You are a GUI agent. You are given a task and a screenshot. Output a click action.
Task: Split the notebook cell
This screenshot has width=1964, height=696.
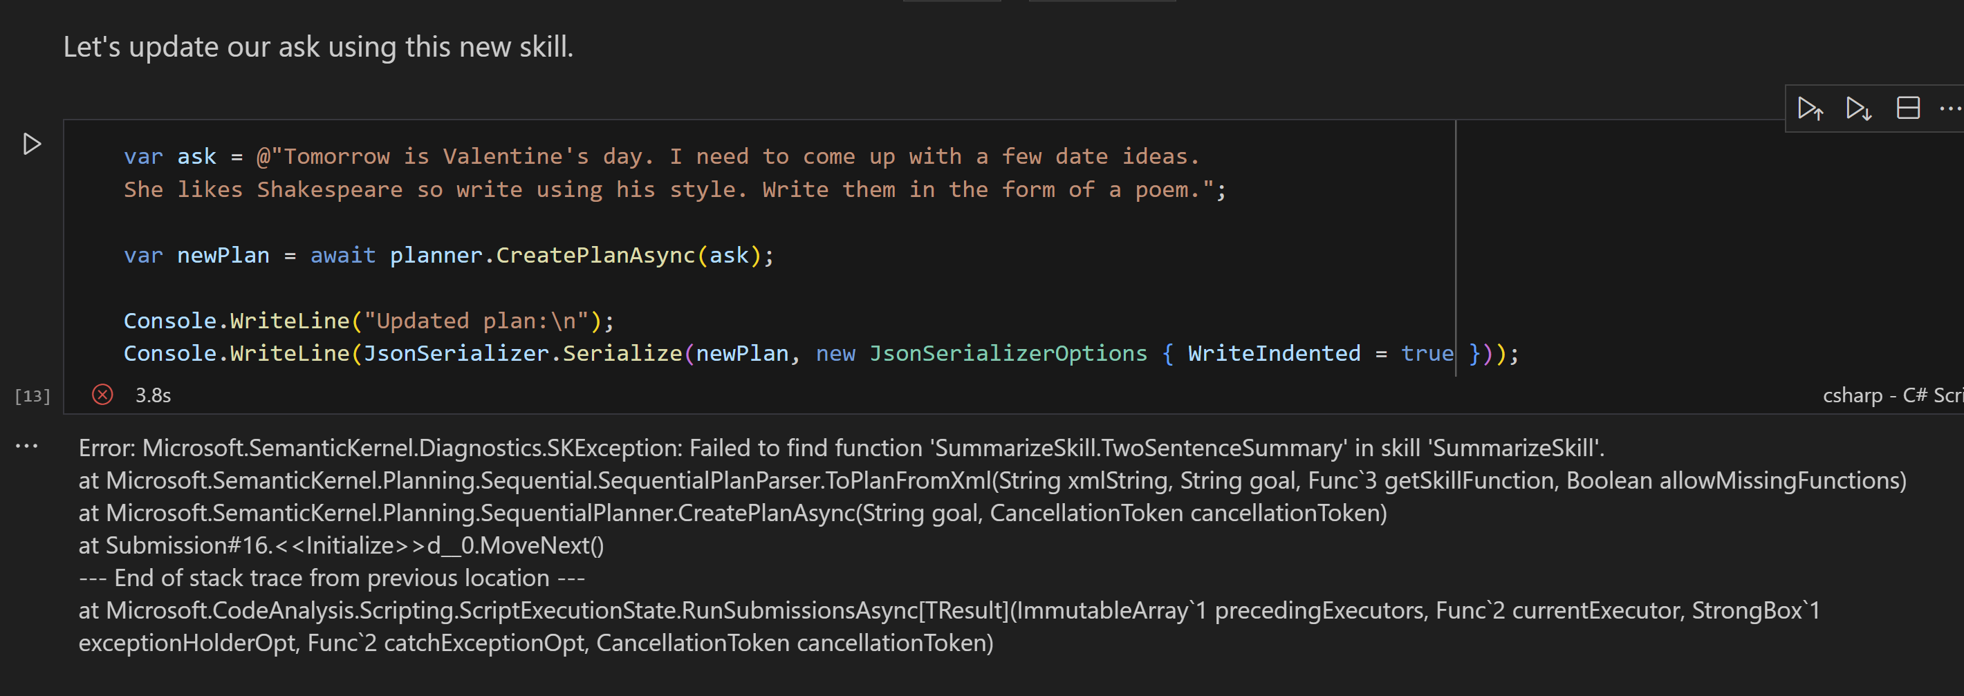coord(1907,109)
